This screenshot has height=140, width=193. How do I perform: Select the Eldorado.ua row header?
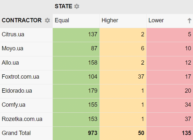click(17, 91)
